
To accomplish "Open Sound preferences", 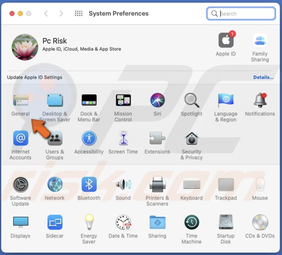I will pyautogui.click(x=124, y=184).
